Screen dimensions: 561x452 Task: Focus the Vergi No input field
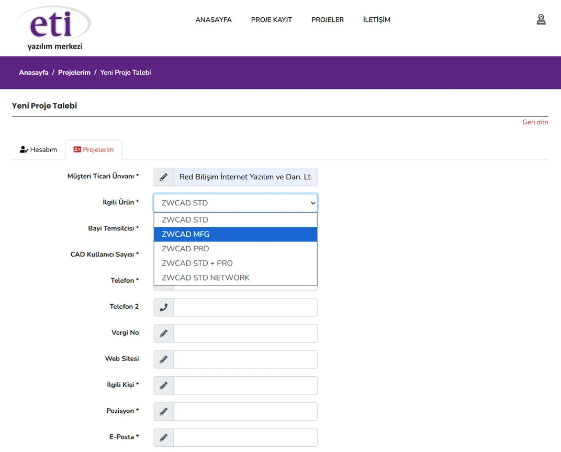[245, 333]
